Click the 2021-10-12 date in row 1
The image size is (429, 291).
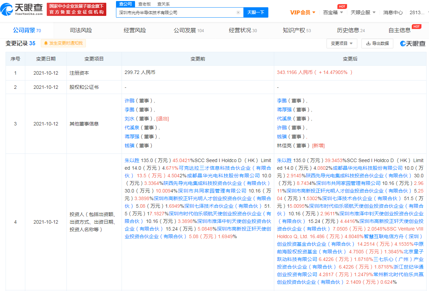[46, 73]
